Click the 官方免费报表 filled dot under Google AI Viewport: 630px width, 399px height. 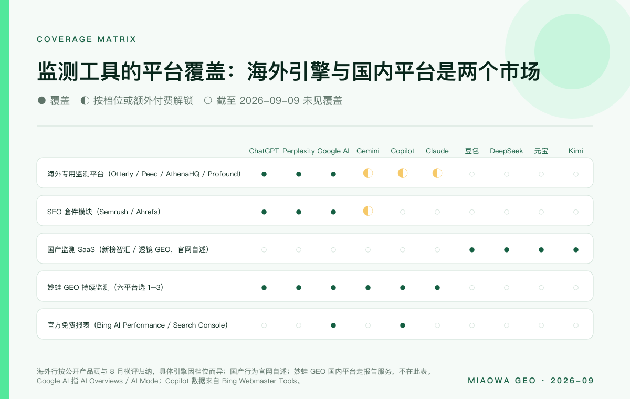pyautogui.click(x=333, y=325)
